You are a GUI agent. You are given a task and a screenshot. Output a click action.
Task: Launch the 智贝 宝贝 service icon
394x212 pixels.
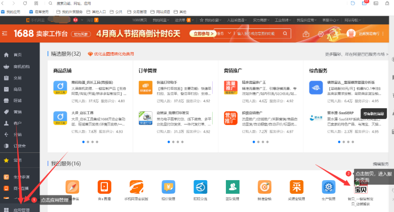361,188
